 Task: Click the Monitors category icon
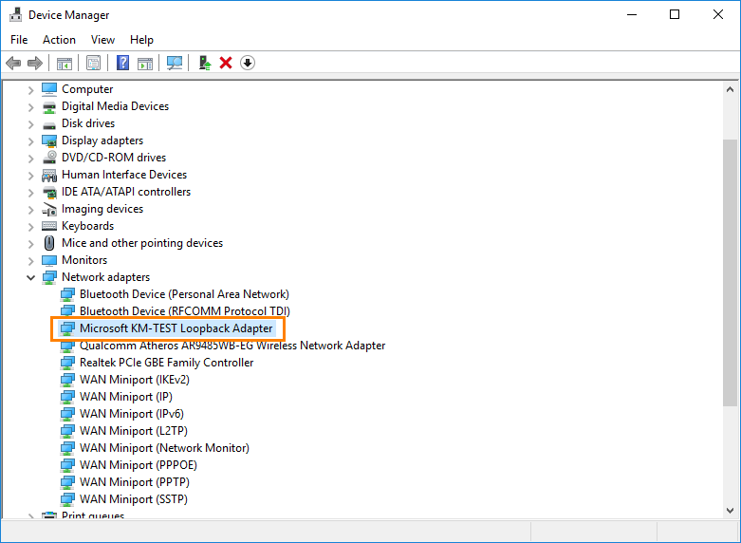point(49,260)
